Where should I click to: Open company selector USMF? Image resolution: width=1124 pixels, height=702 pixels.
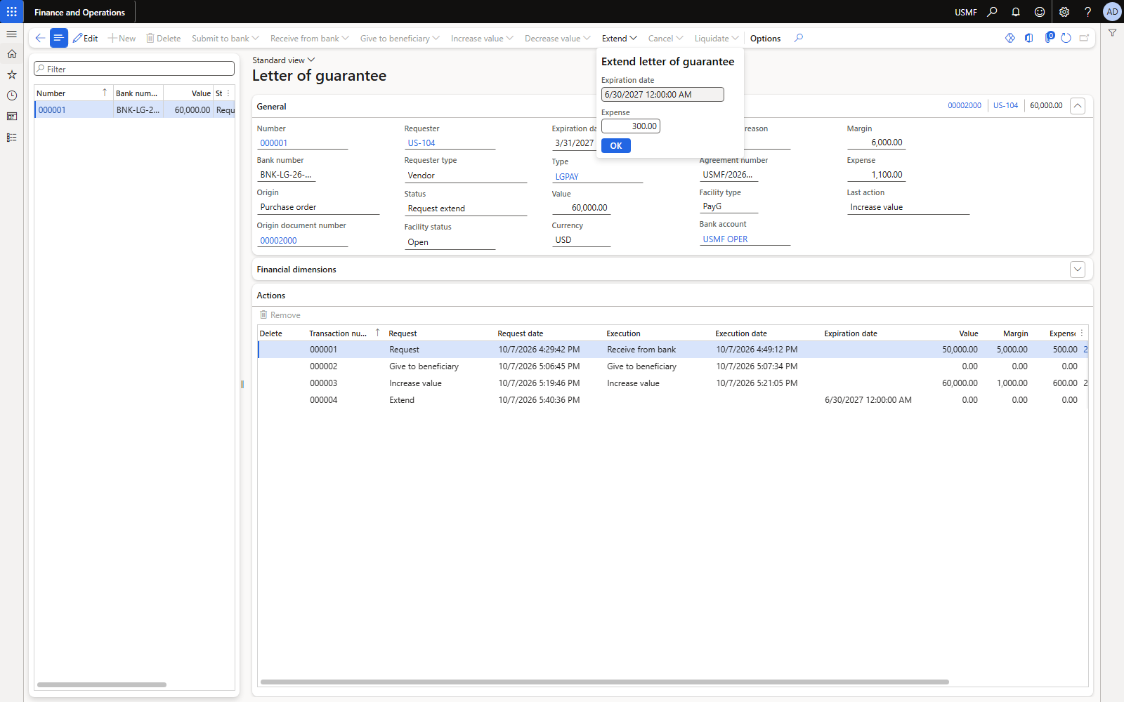[965, 13]
